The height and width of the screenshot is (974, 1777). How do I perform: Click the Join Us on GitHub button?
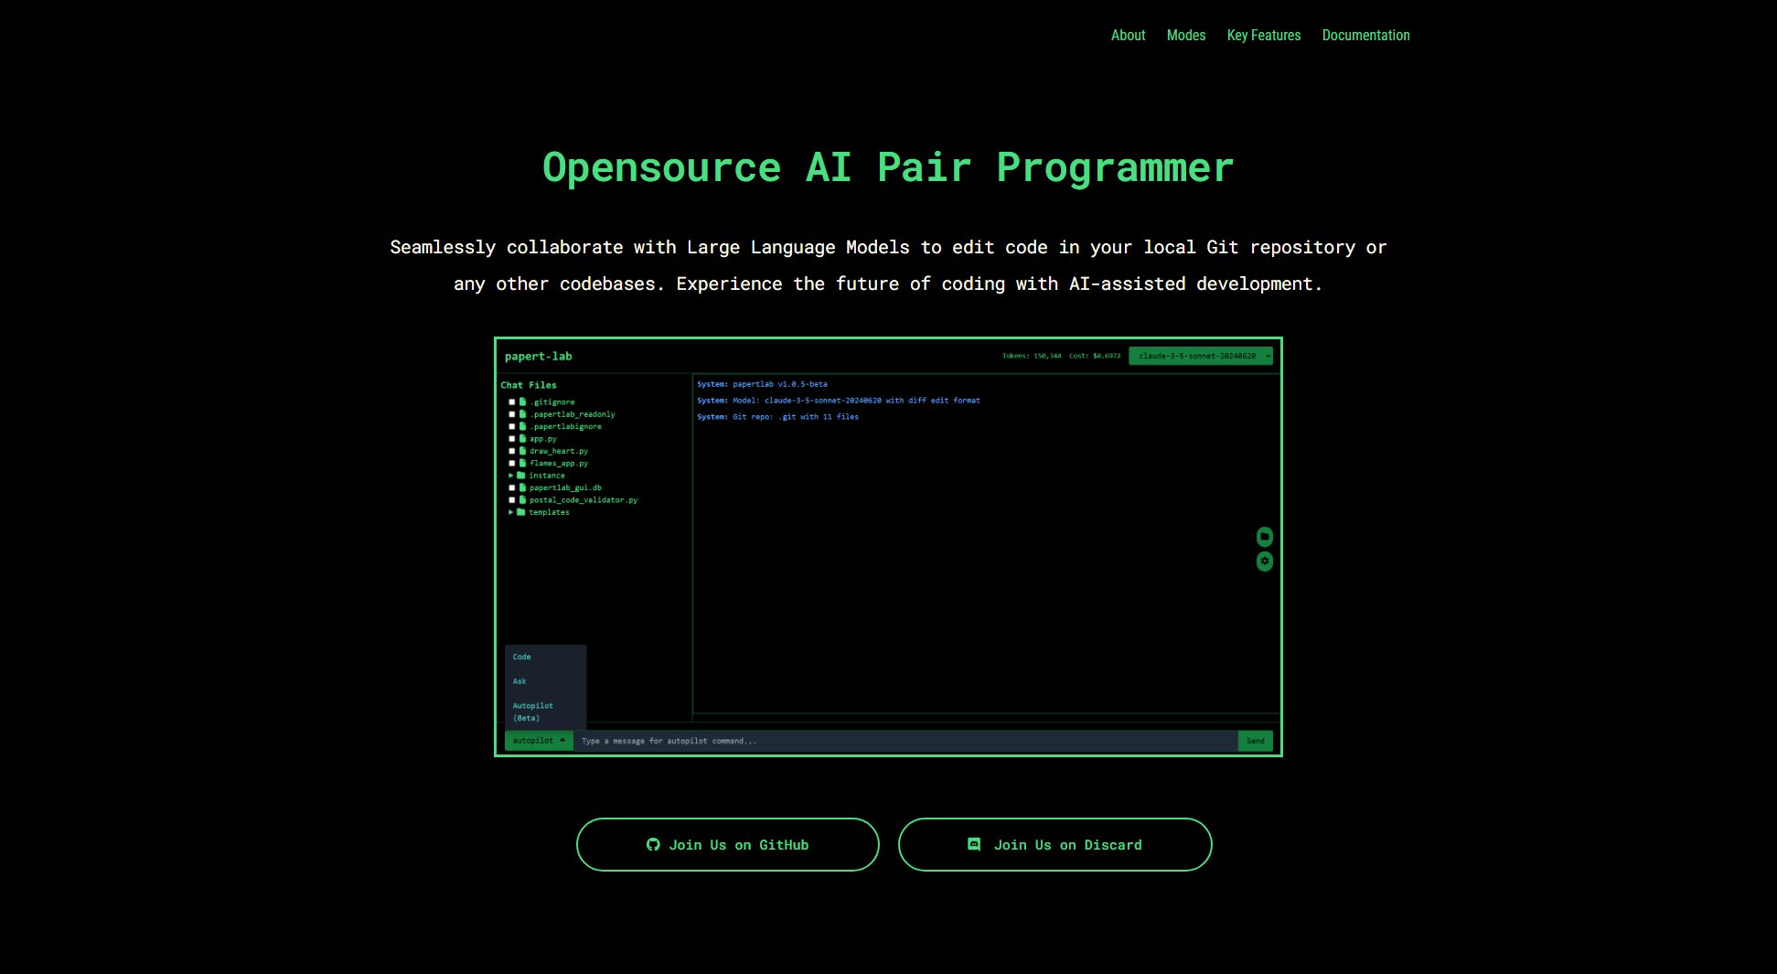click(728, 845)
